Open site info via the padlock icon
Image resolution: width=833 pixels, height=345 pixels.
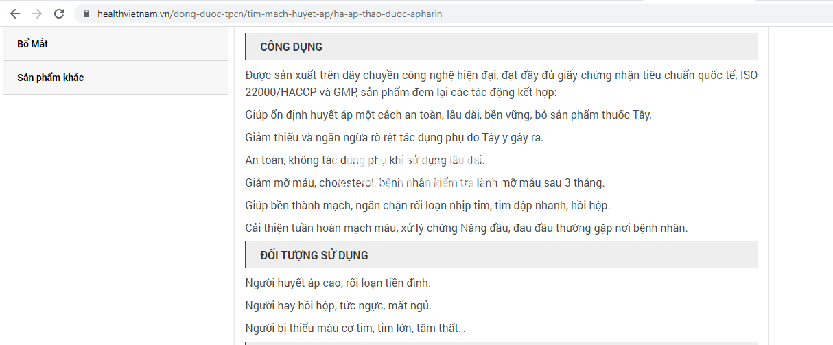pyautogui.click(x=86, y=14)
